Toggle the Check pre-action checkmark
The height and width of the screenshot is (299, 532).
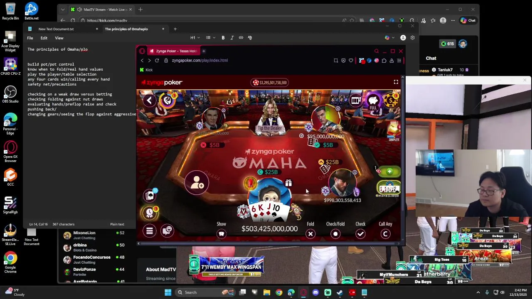tap(360, 234)
